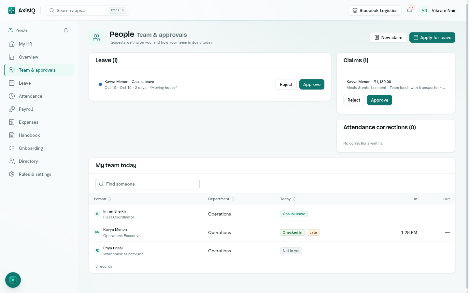469x293 pixels.
Task: Open the Leave calendar icon in sidebar
Action: (12, 83)
